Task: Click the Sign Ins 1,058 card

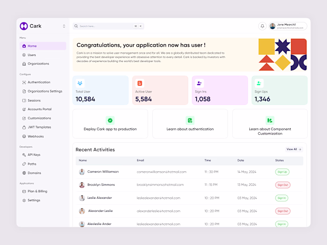Action: [x=220, y=90]
